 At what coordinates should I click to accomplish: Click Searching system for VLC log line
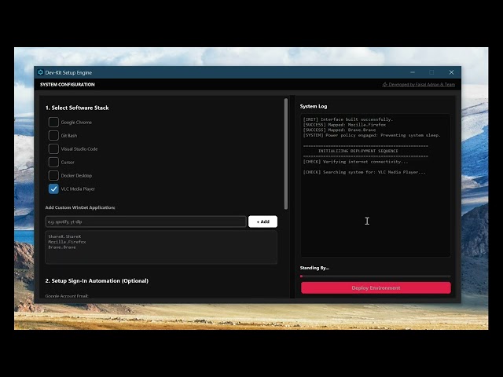pos(365,172)
